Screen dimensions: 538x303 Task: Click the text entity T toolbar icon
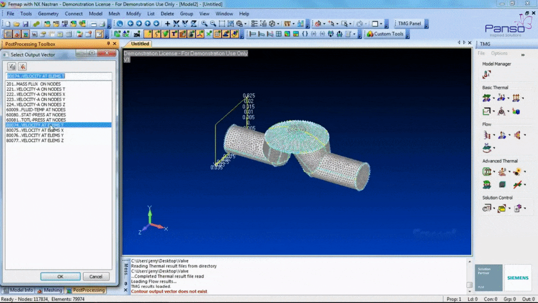174,34
